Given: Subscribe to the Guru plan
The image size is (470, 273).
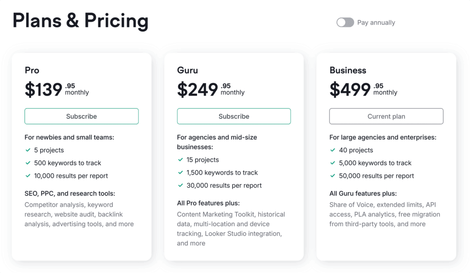Looking at the screenshot, I should pyautogui.click(x=234, y=116).
